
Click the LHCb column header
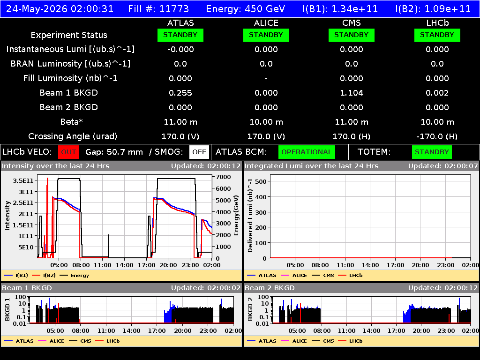(437, 23)
